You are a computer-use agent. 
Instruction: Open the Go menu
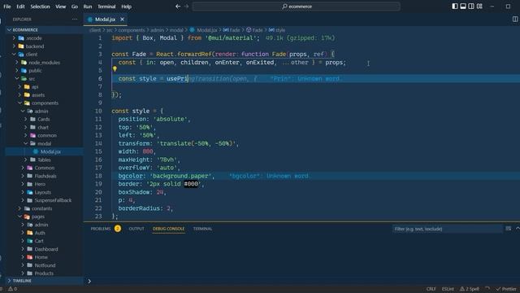tap(75, 7)
